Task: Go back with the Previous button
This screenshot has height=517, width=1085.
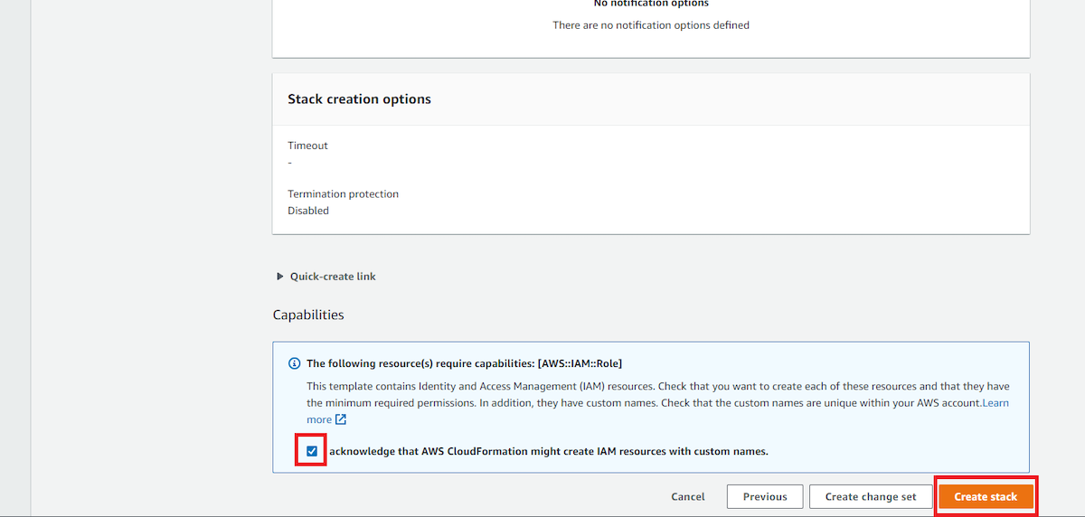Action: (765, 496)
